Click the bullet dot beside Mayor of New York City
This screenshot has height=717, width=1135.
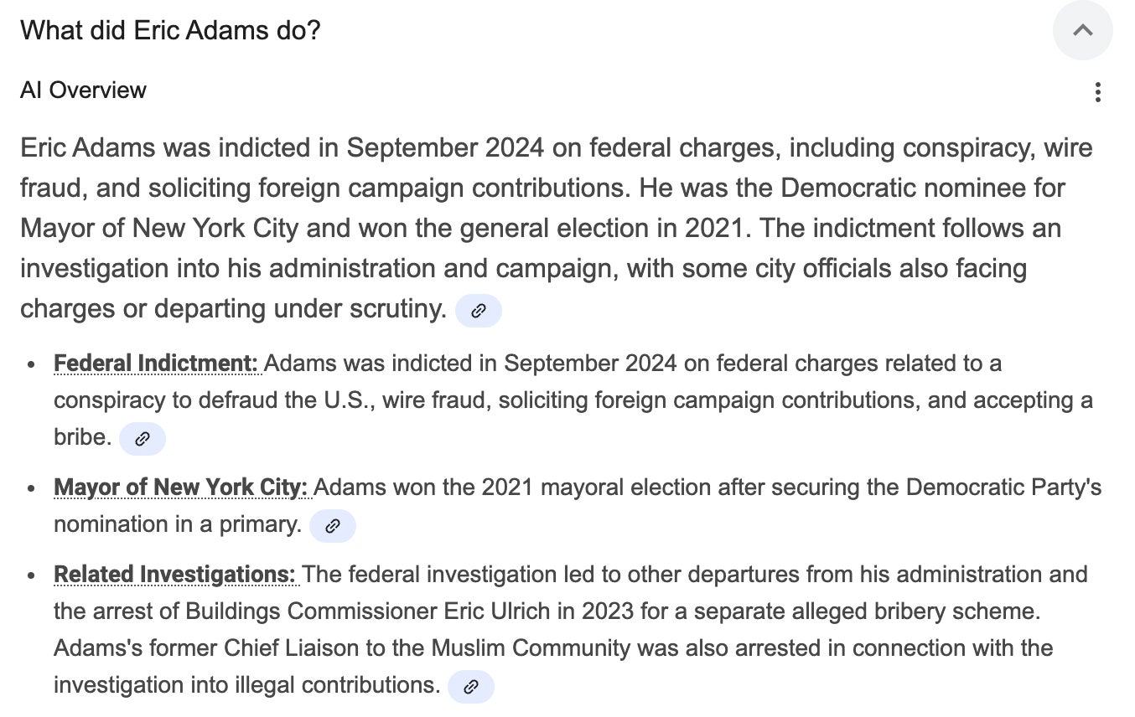[32, 489]
